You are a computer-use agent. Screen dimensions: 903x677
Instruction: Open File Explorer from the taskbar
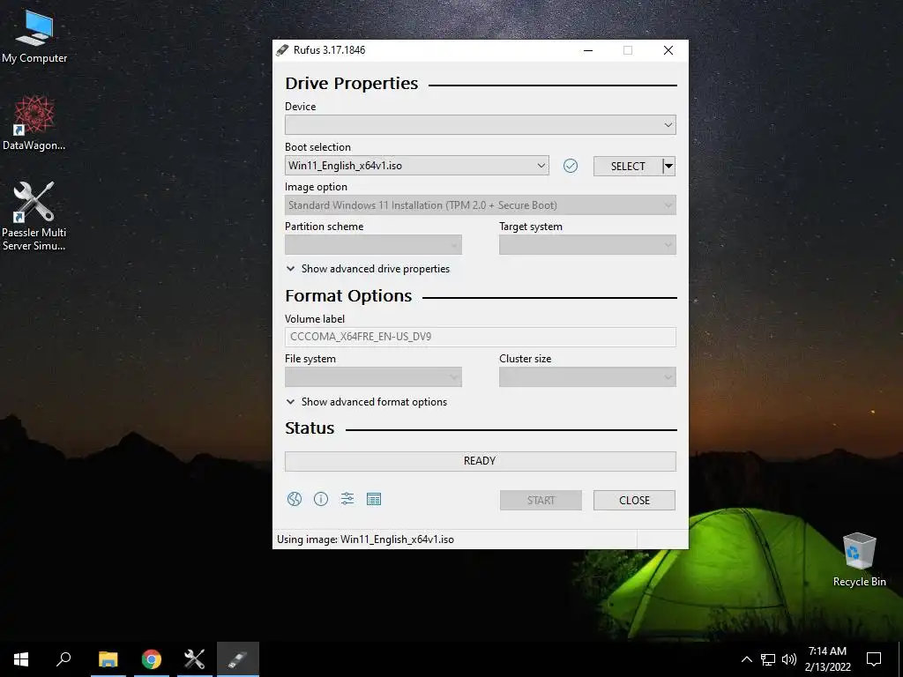(x=108, y=659)
